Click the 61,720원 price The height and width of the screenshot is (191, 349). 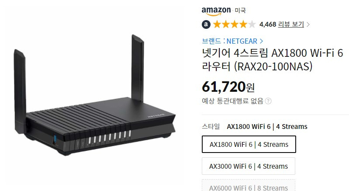pos(228,87)
